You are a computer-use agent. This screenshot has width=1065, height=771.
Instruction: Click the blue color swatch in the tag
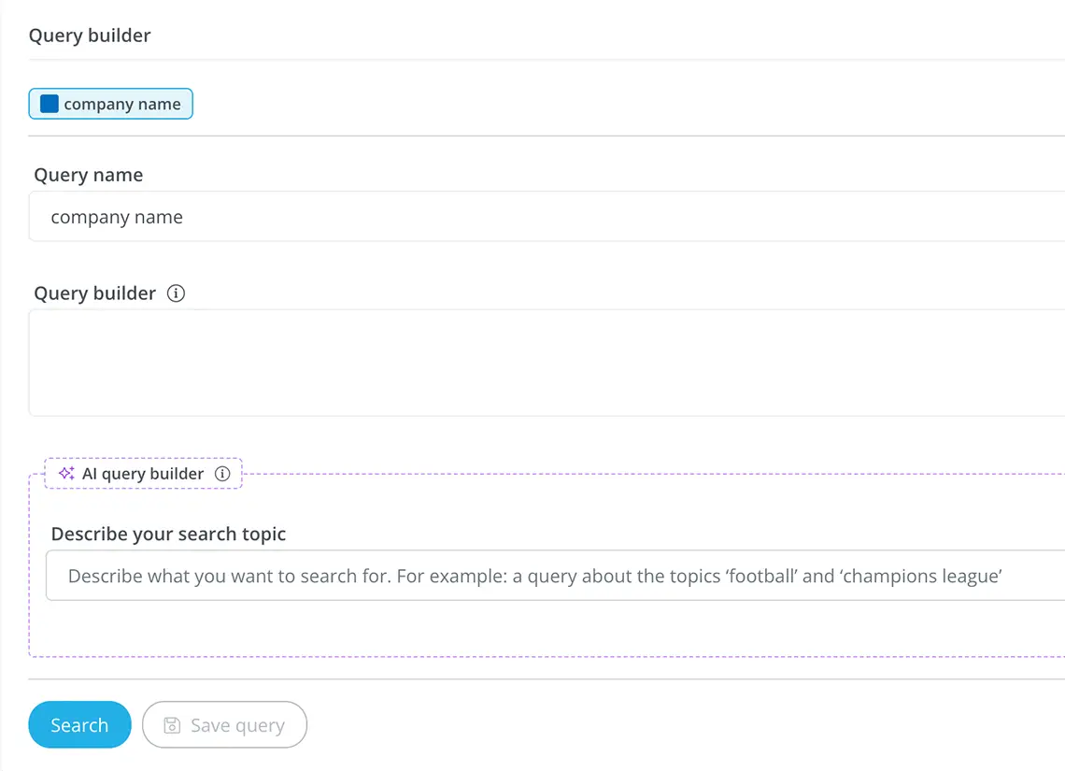50,104
